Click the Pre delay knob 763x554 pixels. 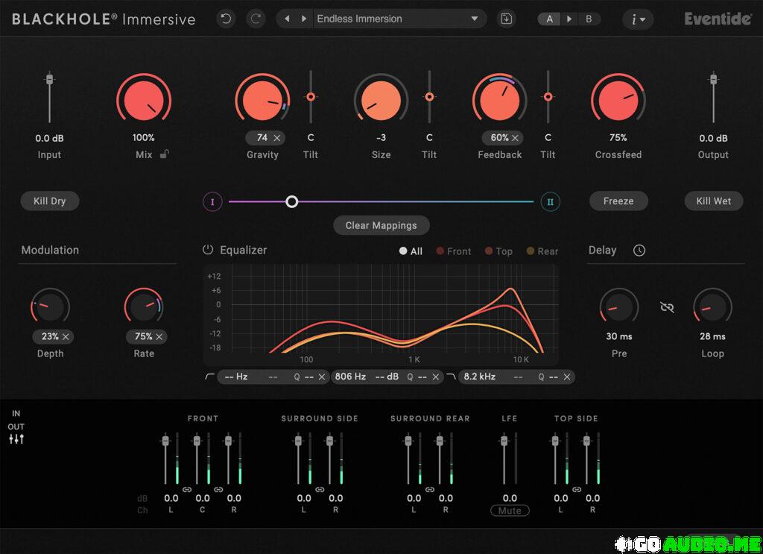619,307
